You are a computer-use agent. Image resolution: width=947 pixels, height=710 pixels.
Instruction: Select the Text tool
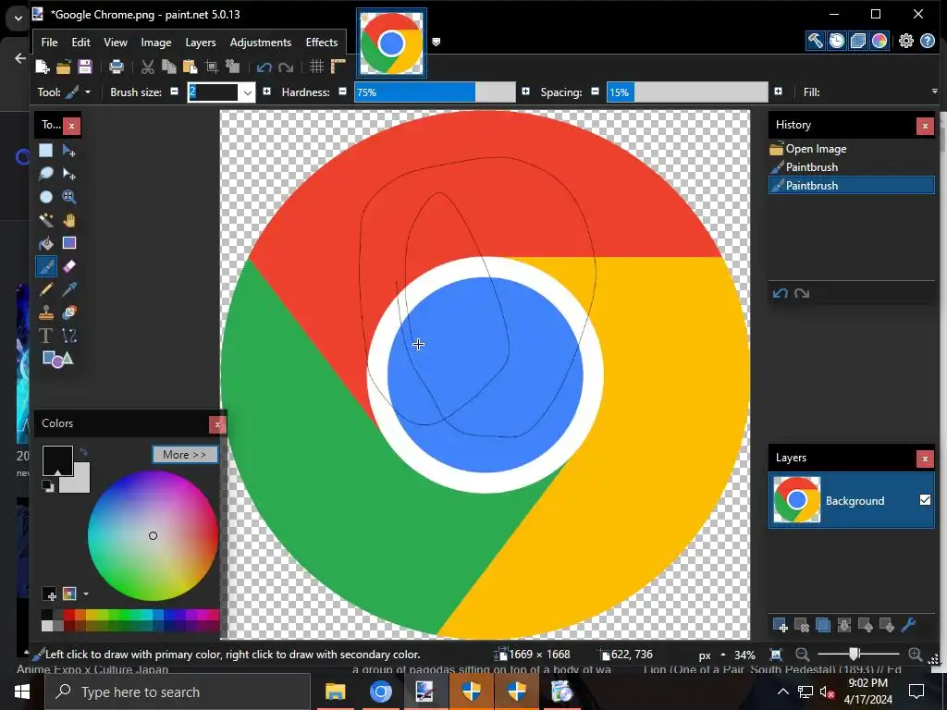pyautogui.click(x=46, y=336)
